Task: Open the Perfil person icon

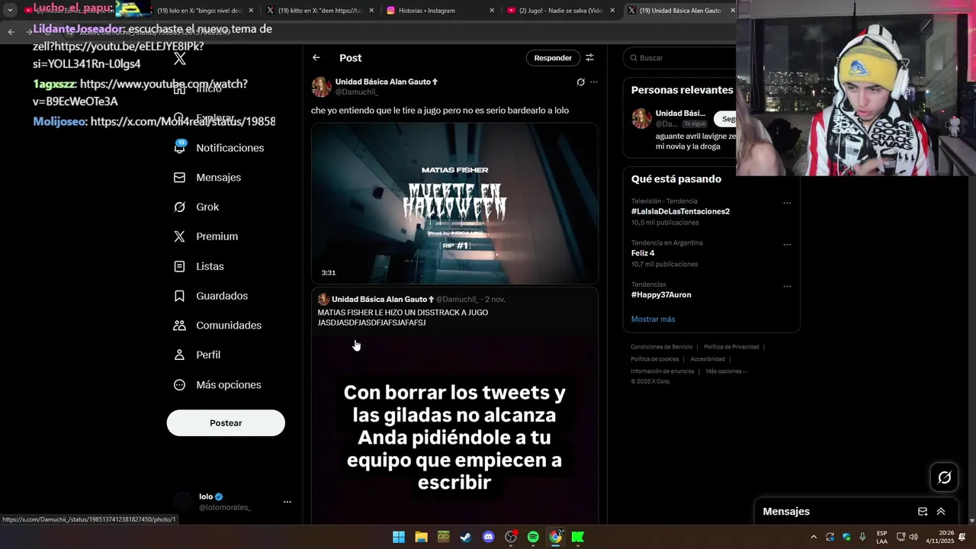Action: pos(179,355)
